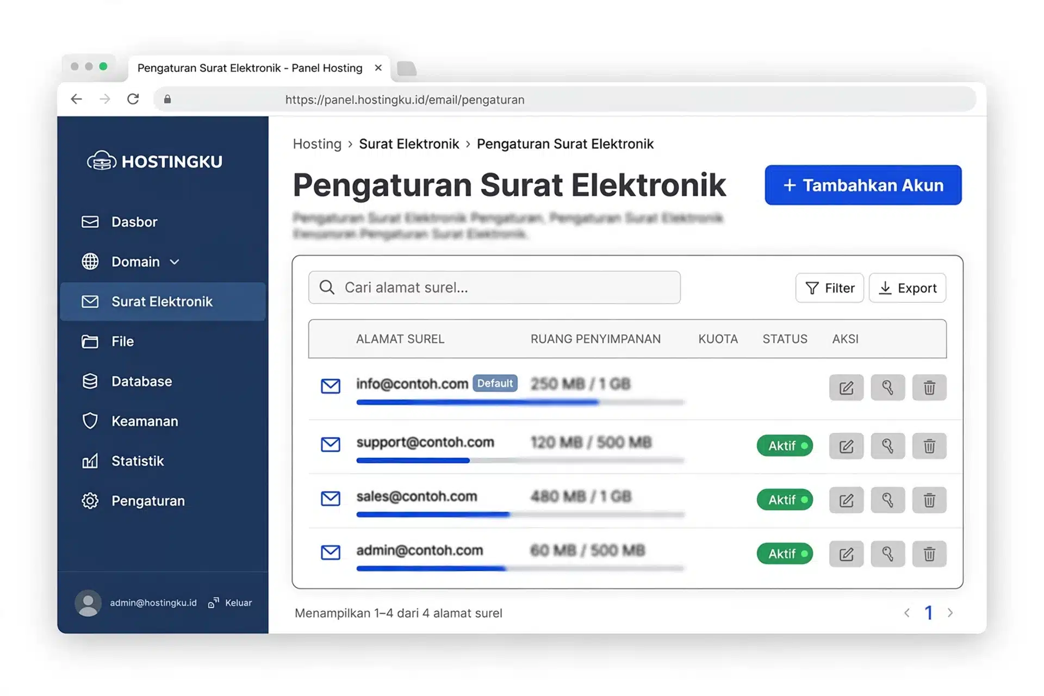
Task: Open Statistik section in sidebar
Action: click(162, 461)
